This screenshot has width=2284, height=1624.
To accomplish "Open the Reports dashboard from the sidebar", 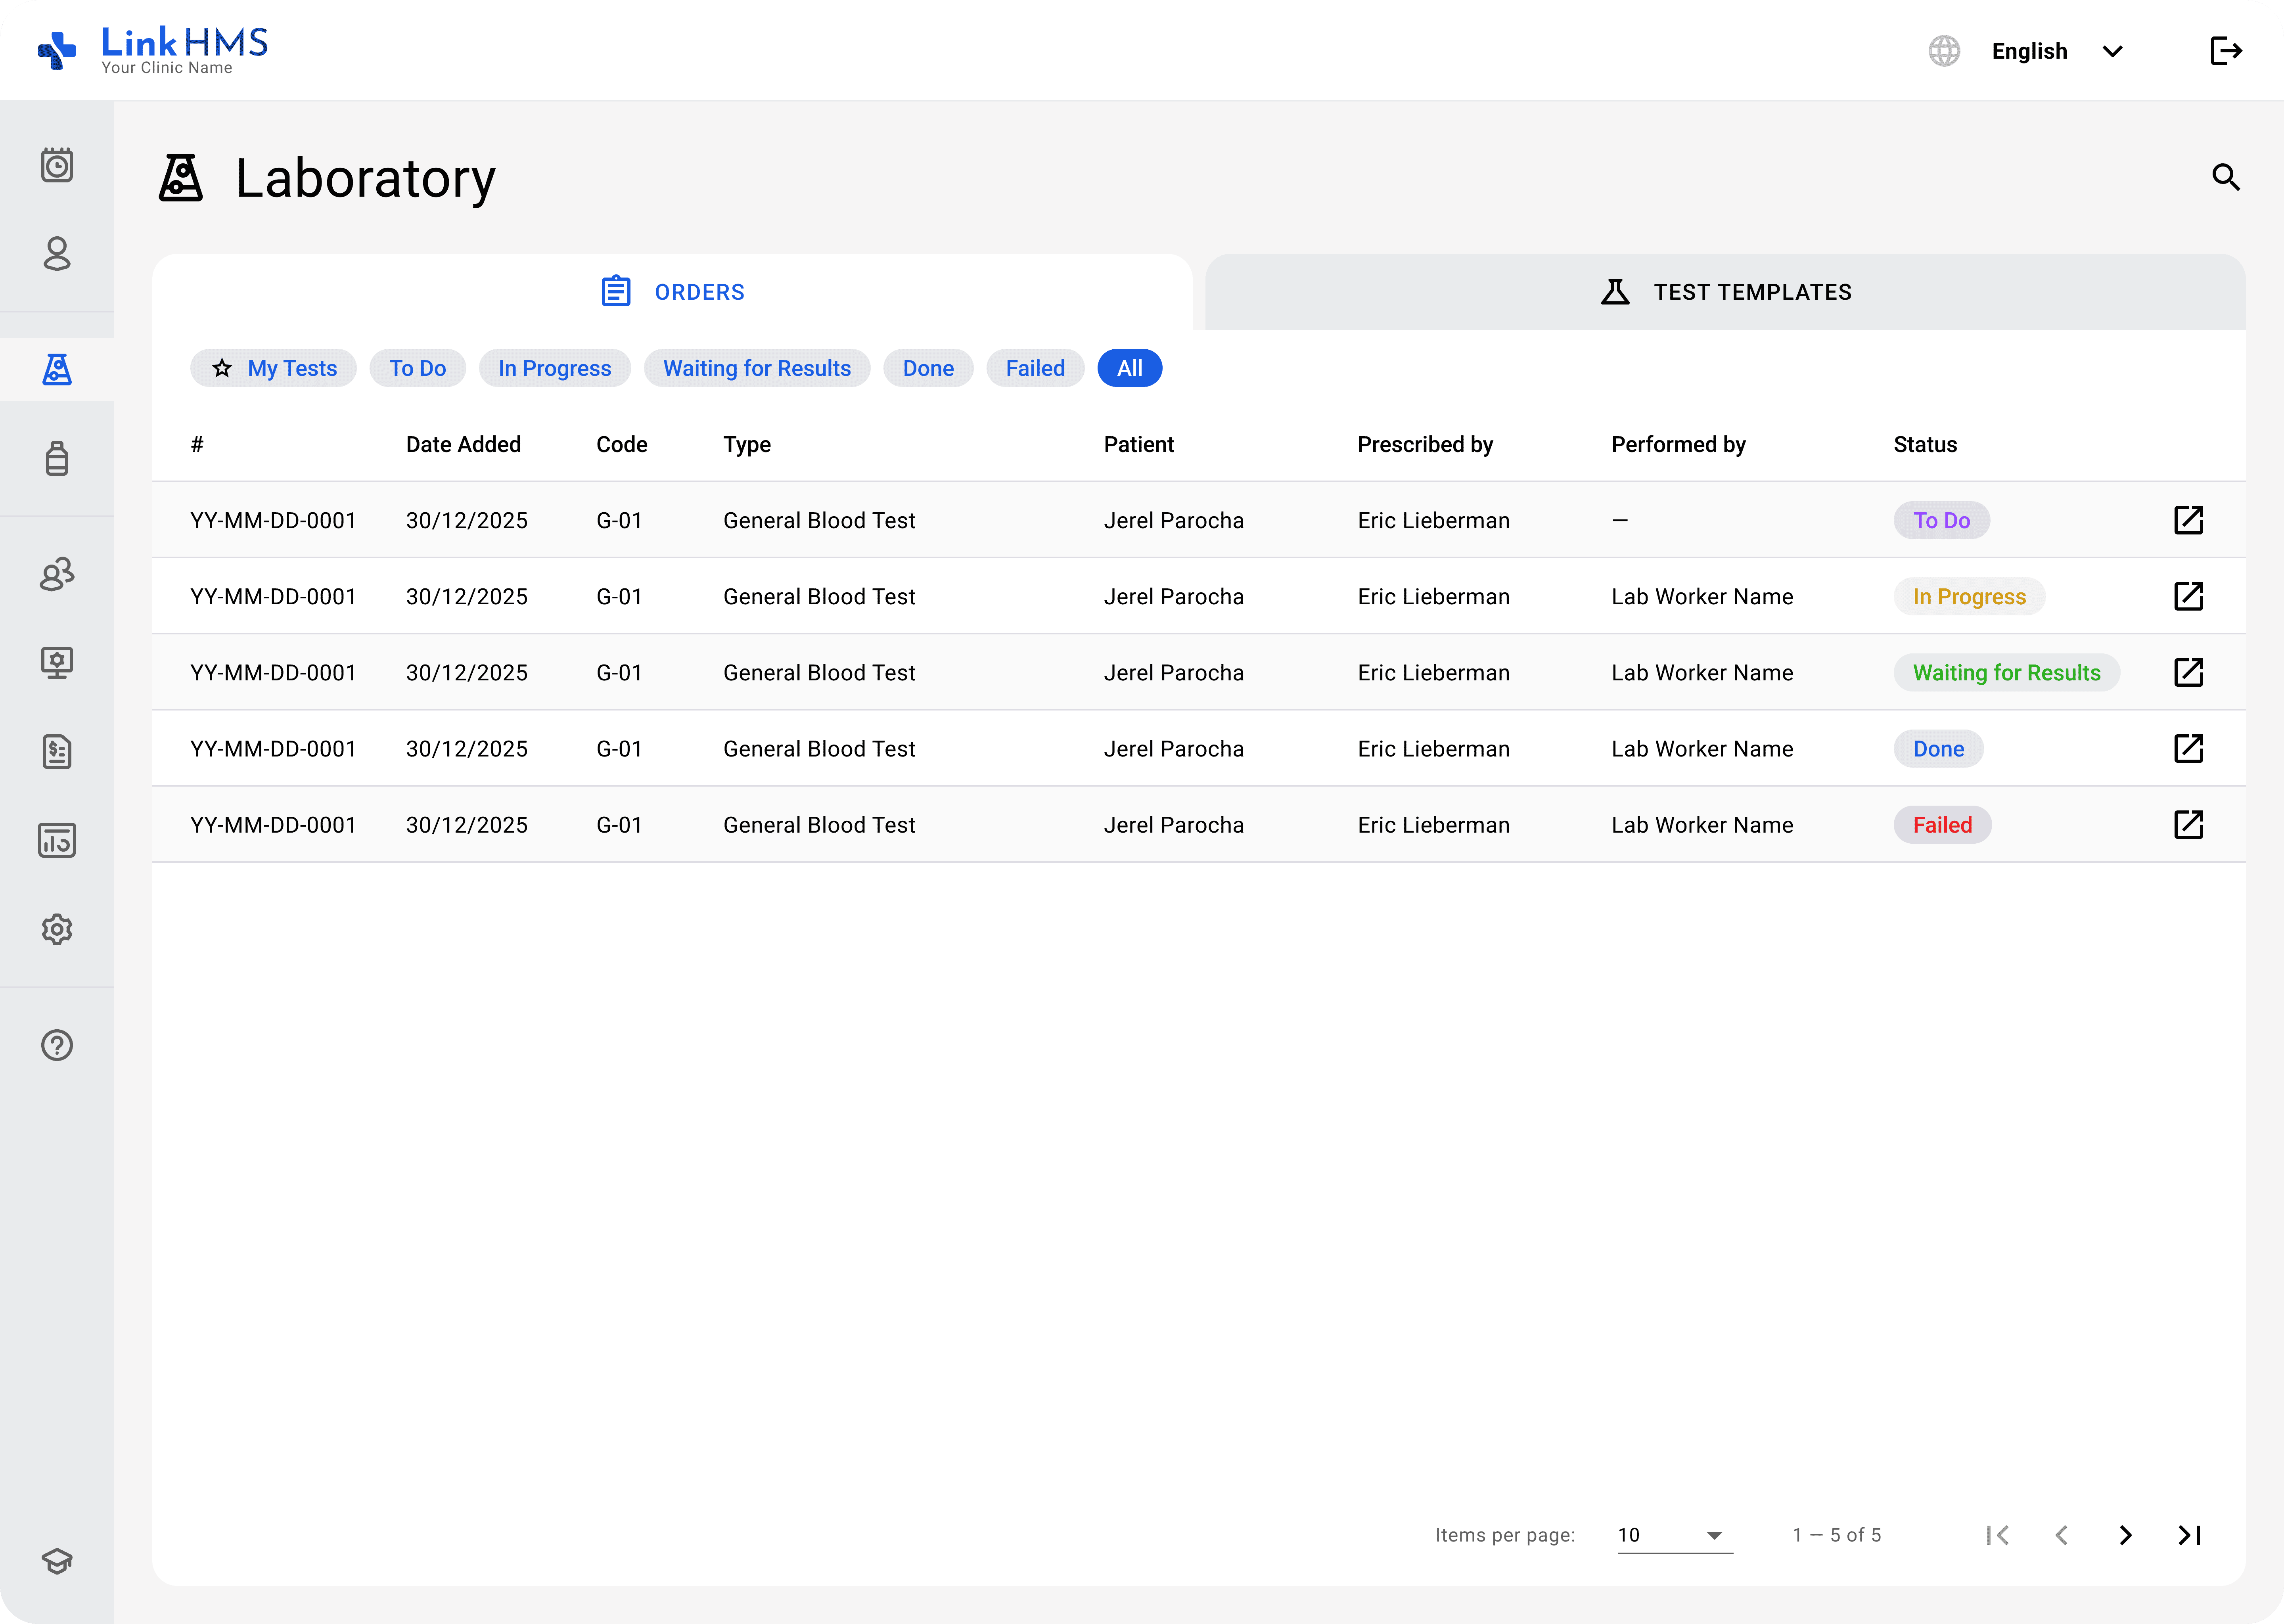I will [x=57, y=840].
